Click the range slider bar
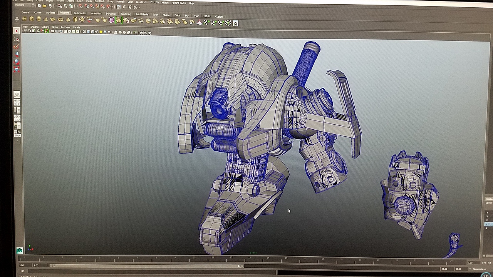This screenshot has height=277, width=493. coord(147,265)
